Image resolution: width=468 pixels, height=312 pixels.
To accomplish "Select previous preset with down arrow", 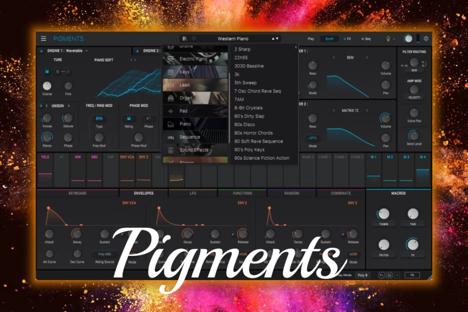I will point(277,39).
